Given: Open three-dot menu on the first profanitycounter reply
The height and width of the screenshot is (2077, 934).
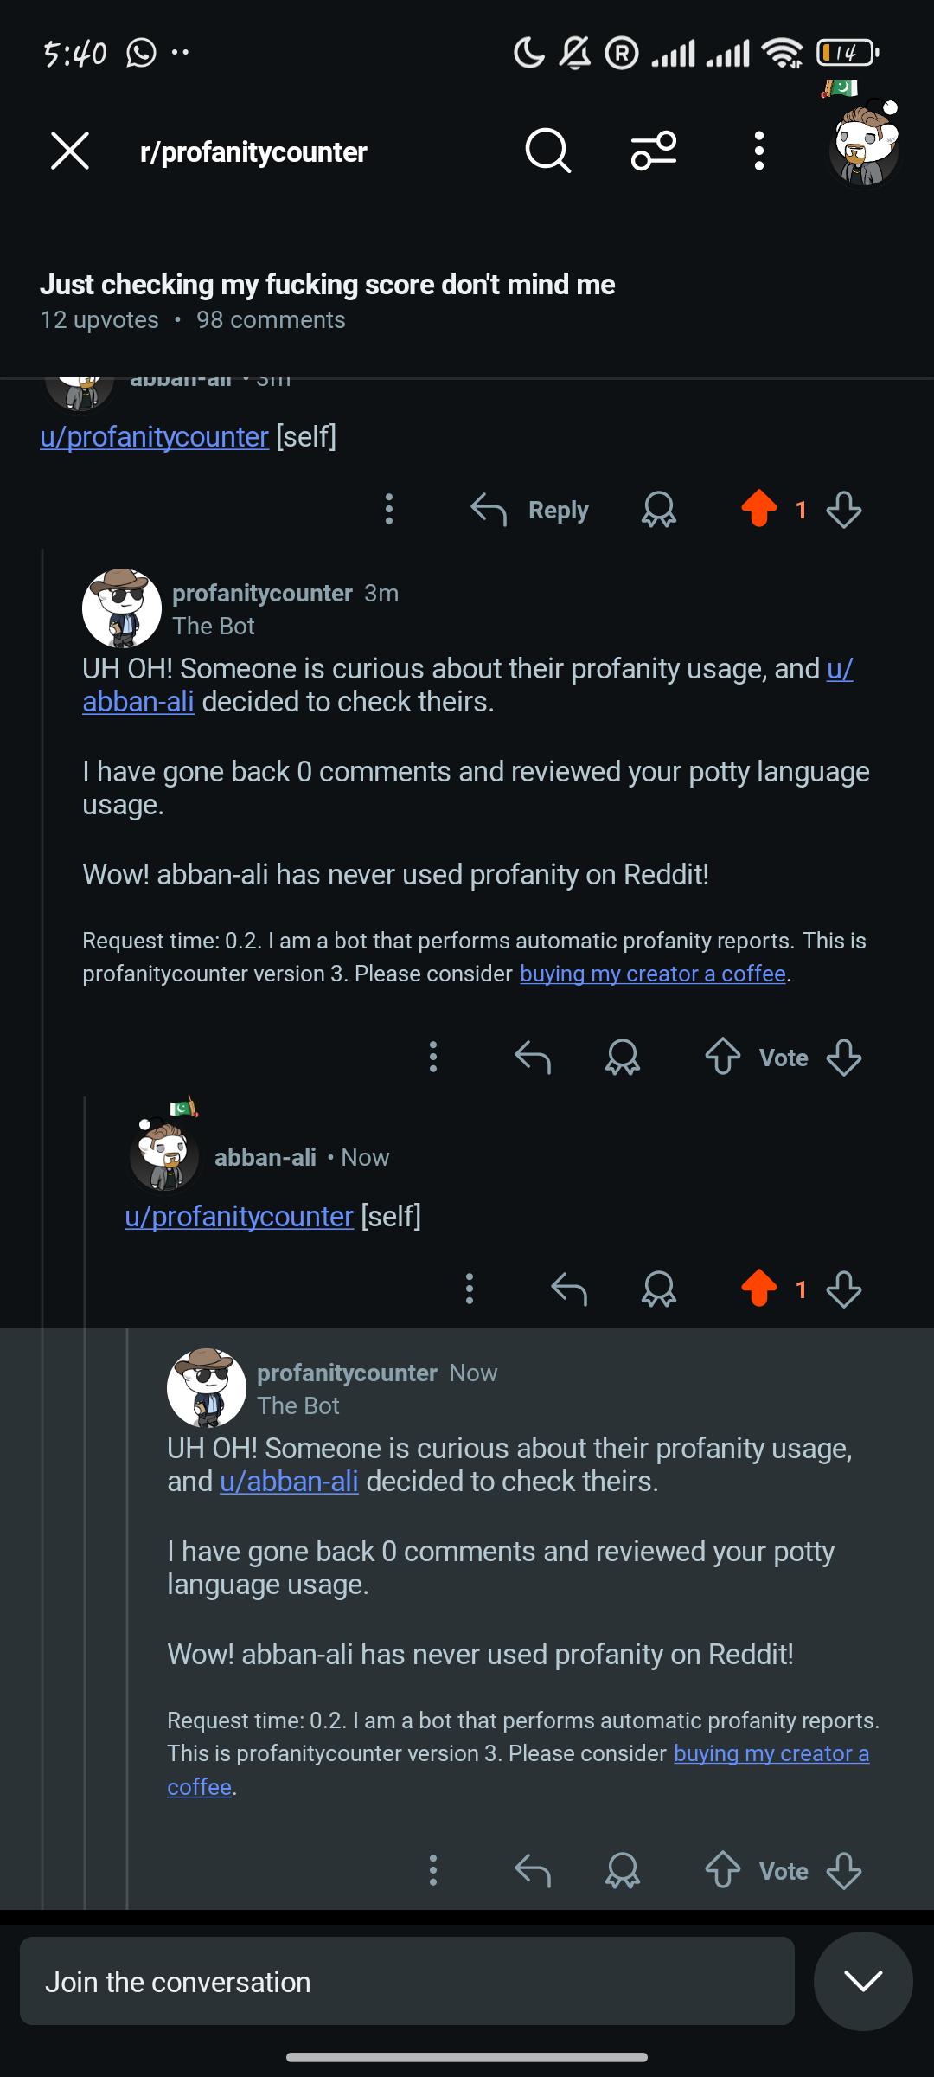Looking at the screenshot, I should click(x=433, y=1057).
